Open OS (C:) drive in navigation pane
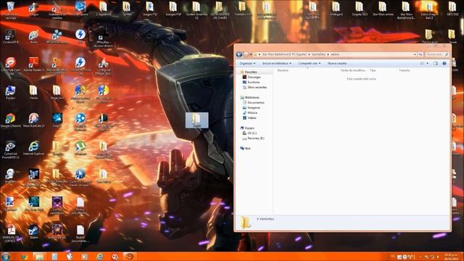 coord(252,133)
